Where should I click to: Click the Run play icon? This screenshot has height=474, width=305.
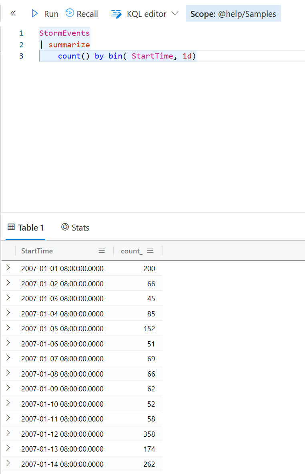click(x=35, y=14)
